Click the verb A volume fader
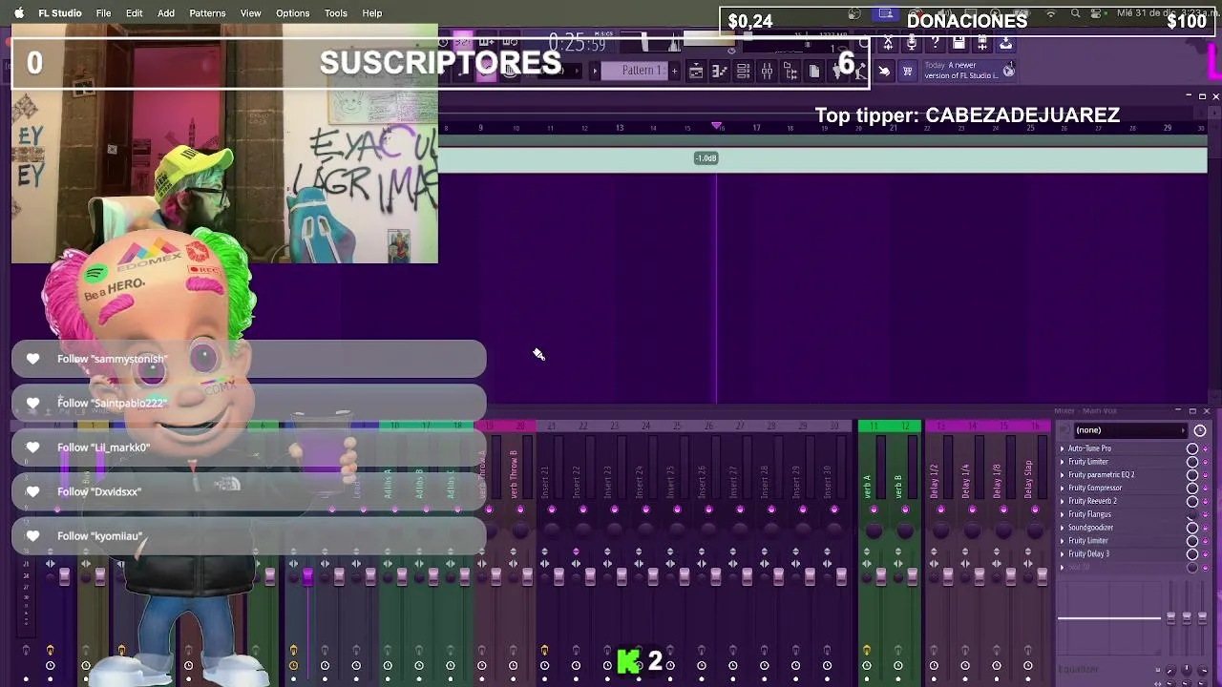1222x687 pixels. click(880, 576)
